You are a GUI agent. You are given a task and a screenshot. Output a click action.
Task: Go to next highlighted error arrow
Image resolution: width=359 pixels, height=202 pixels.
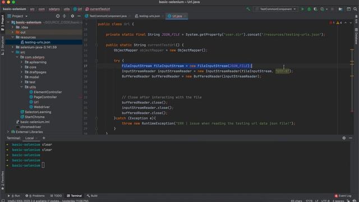click(351, 22)
